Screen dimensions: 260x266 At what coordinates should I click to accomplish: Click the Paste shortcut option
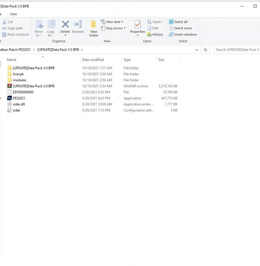point(15,35)
